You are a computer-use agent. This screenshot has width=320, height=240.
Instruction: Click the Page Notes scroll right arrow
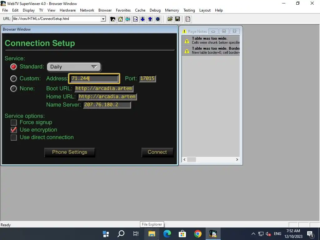[237, 160]
